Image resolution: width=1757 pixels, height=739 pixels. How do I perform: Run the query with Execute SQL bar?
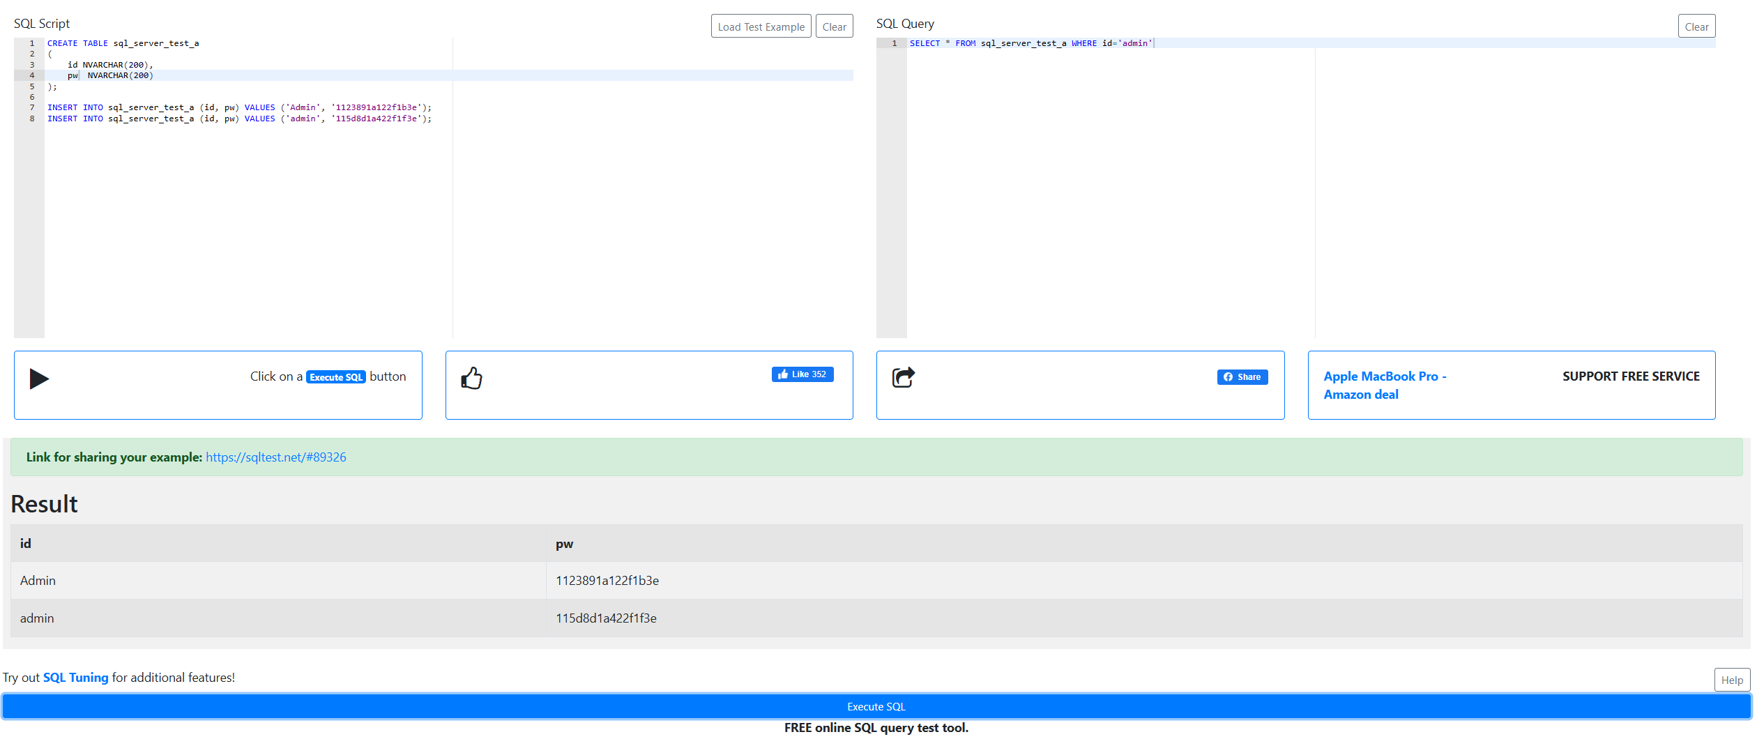[876, 706]
